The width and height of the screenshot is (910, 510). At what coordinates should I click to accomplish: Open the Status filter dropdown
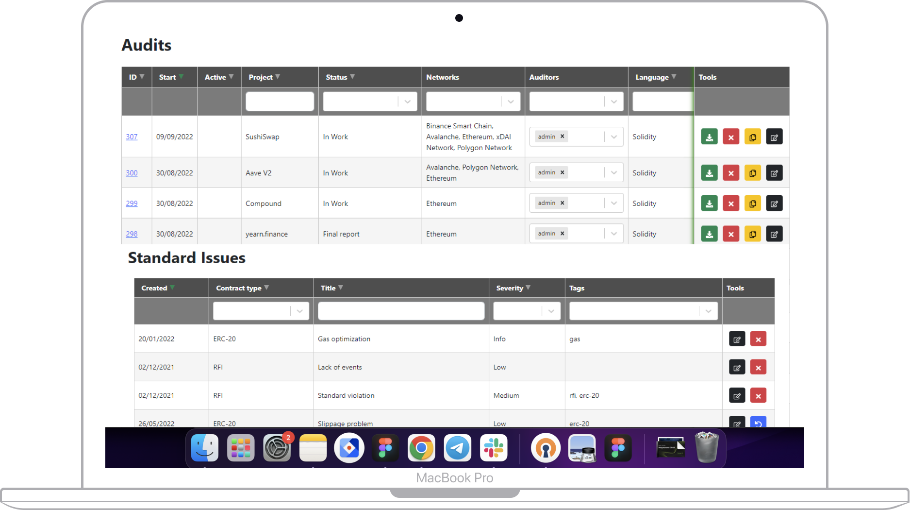coord(408,101)
